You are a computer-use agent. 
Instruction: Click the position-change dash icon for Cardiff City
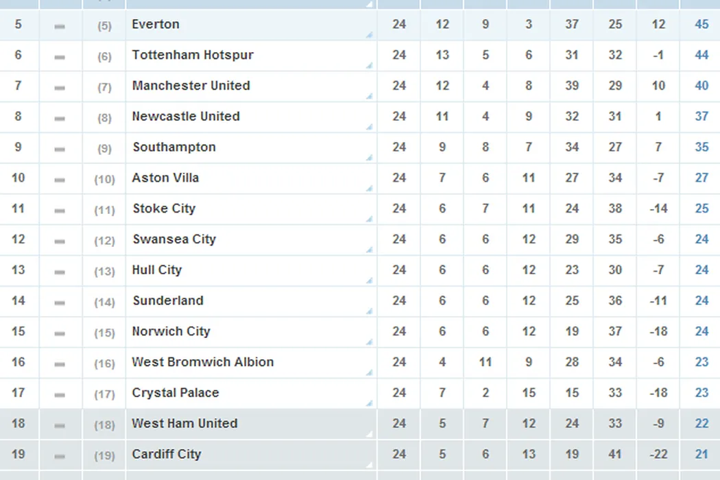tap(60, 456)
